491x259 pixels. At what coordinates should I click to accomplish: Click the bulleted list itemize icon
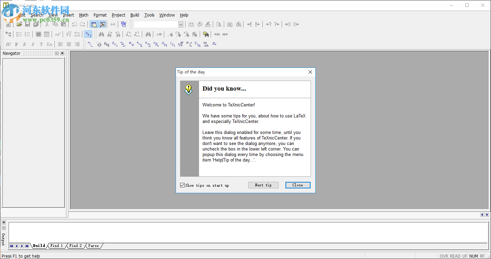[x=19, y=34]
